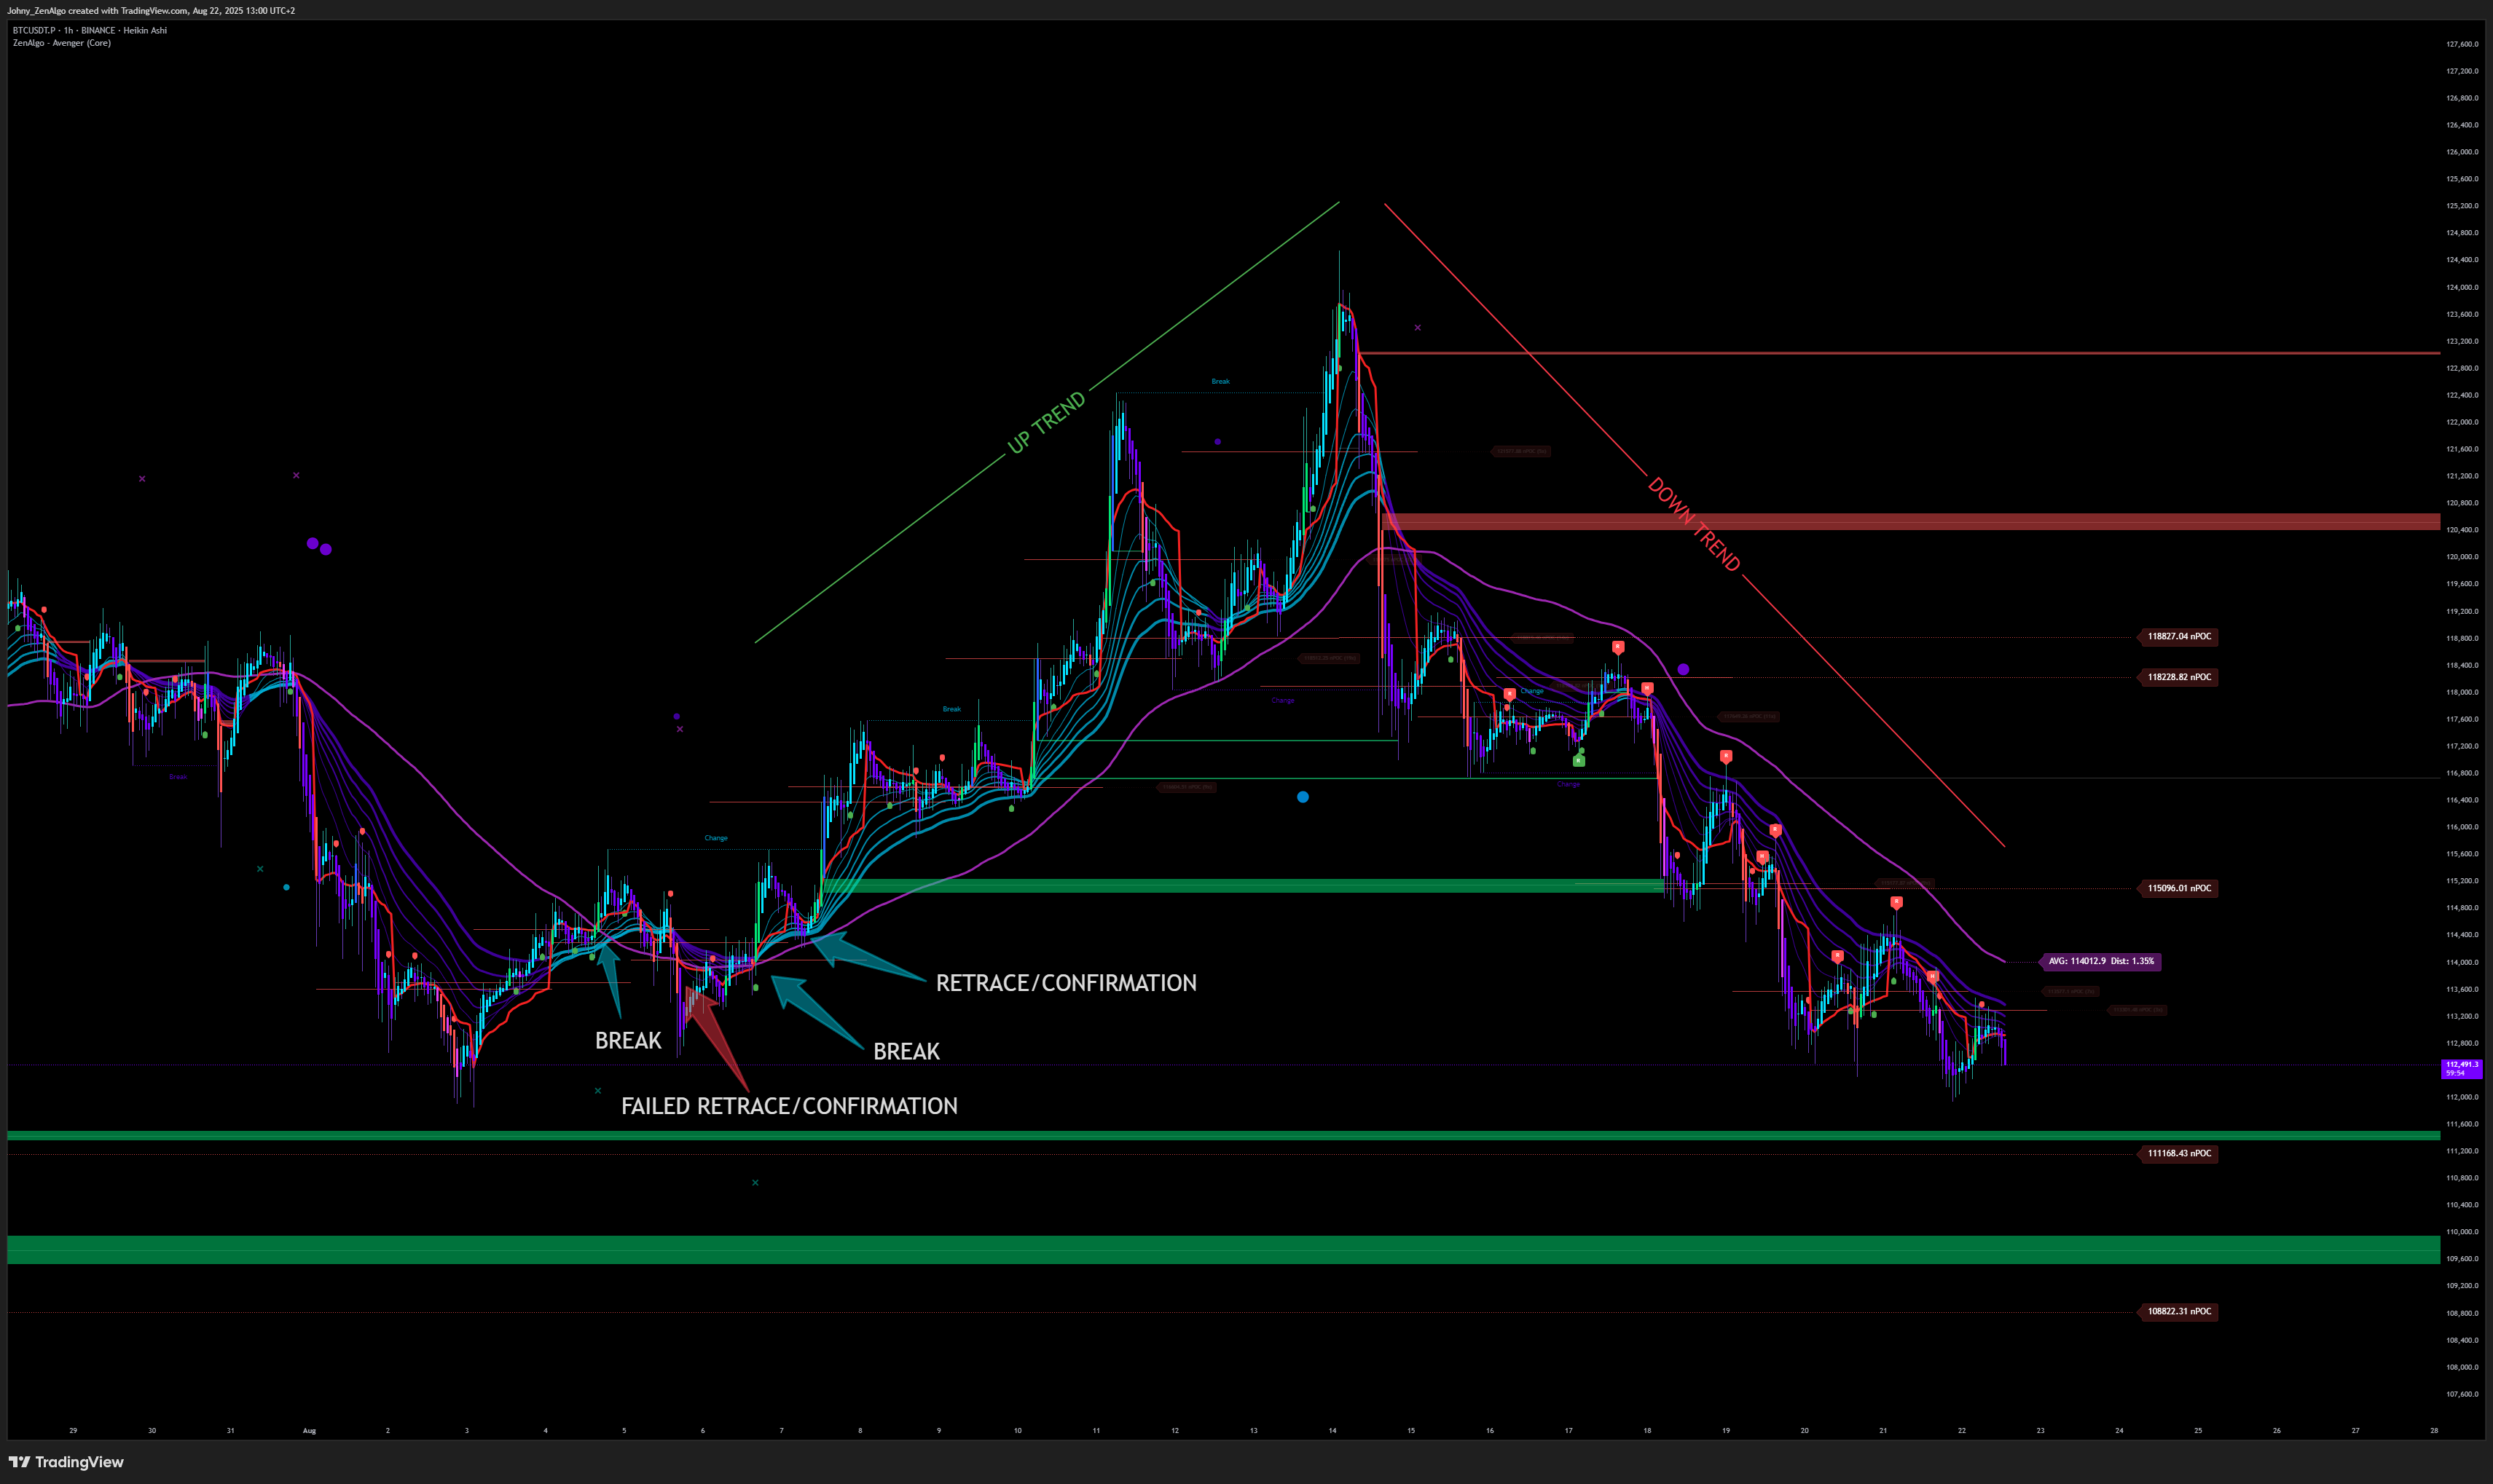Select the green R retrace marker near August 15
Screen dimensions: 2493x1484
coord(1578,761)
